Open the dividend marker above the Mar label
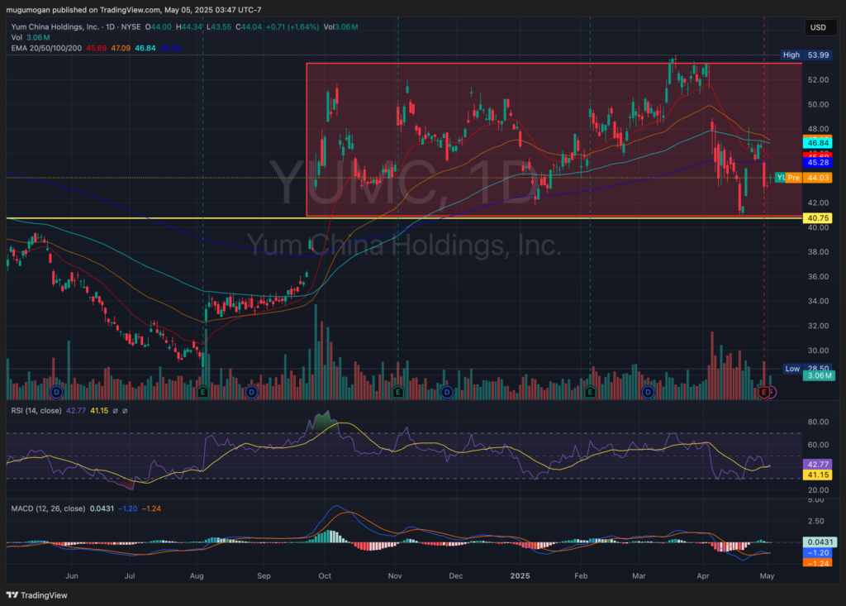846x606 pixels. pos(648,392)
